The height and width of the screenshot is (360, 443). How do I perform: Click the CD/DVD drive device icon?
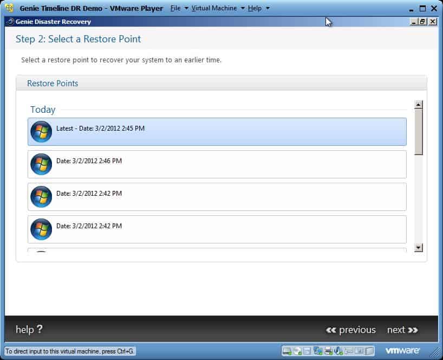(x=297, y=351)
